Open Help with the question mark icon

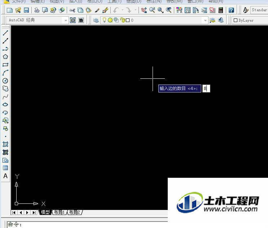pyautogui.click(x=231, y=10)
